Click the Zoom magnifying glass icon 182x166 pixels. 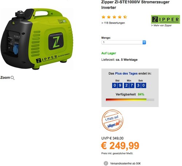click(x=12, y=78)
